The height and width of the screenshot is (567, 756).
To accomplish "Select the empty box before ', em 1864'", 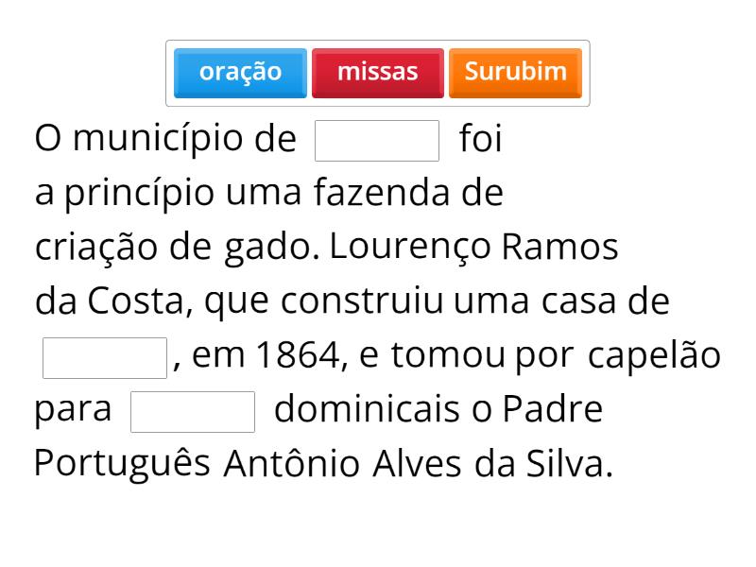I will (x=105, y=357).
